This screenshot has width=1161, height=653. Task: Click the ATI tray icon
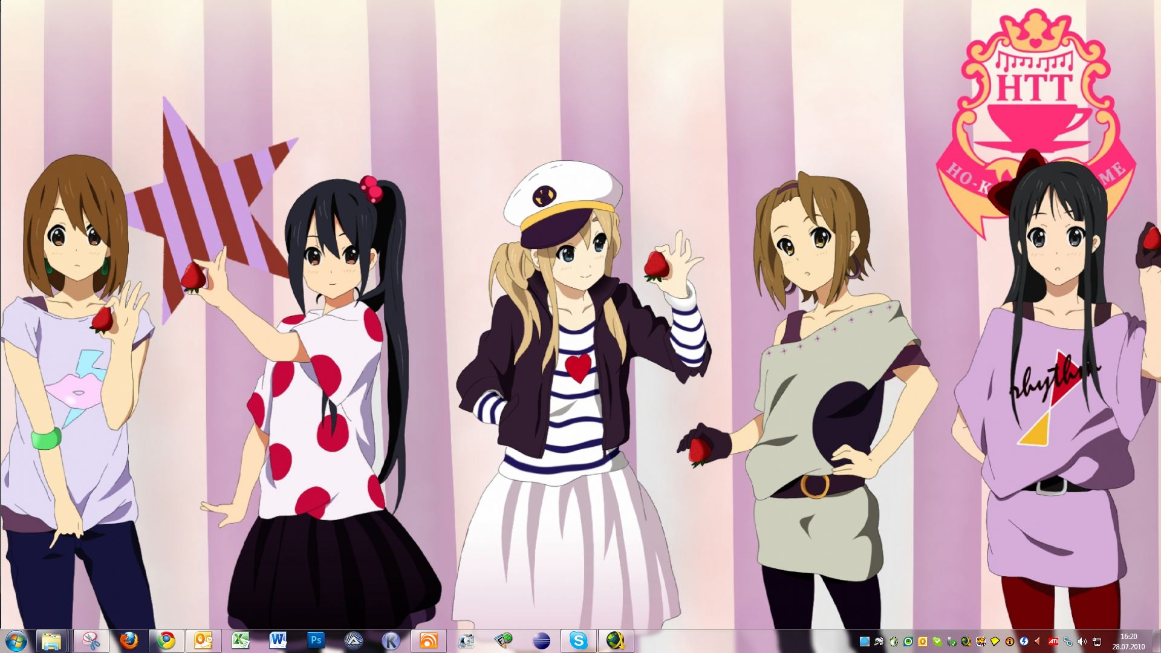click(x=1053, y=642)
